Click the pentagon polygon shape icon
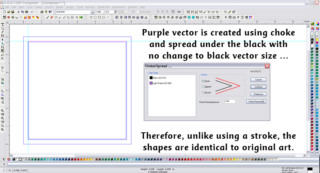 (104, 18)
